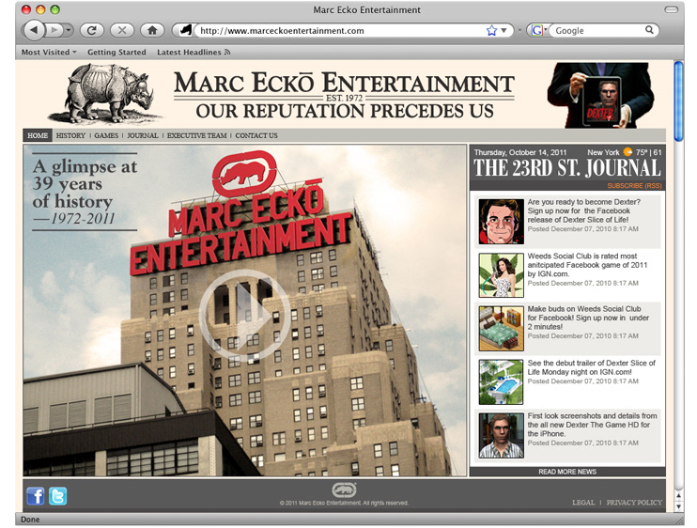Open the Dexter cartoon face thumbnail

tap(501, 222)
